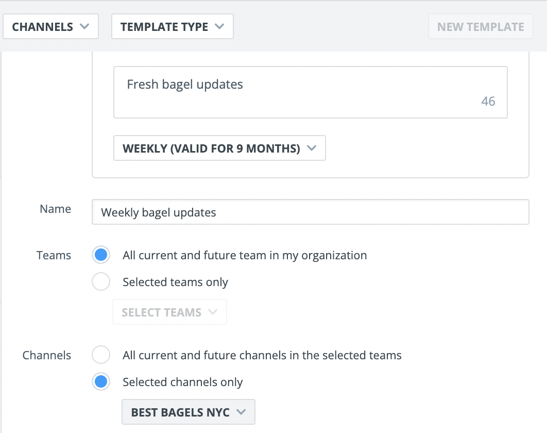Screen dimensions: 547x433
Task: Open the Best Bagels NYC dropdown
Action: pyautogui.click(x=189, y=412)
